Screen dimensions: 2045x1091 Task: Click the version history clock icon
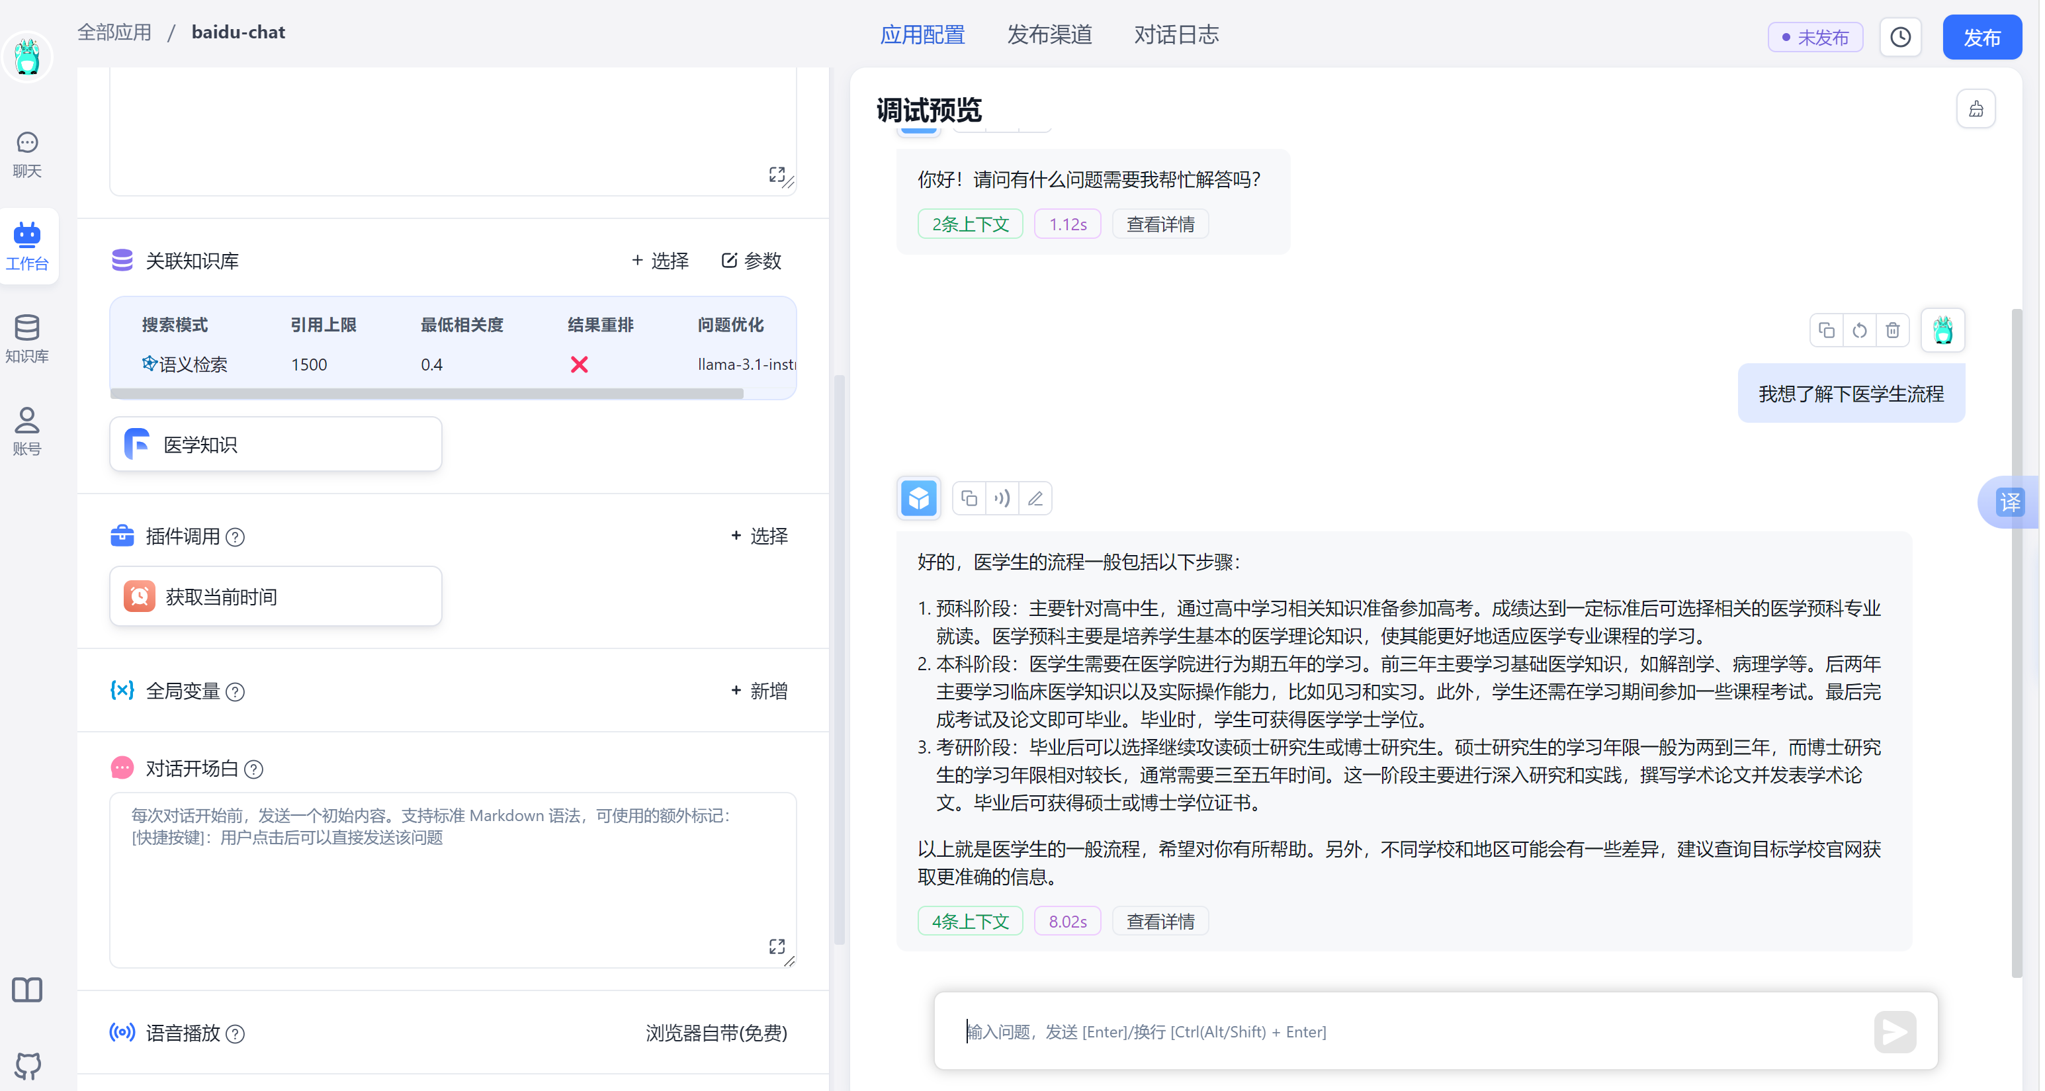[1899, 37]
